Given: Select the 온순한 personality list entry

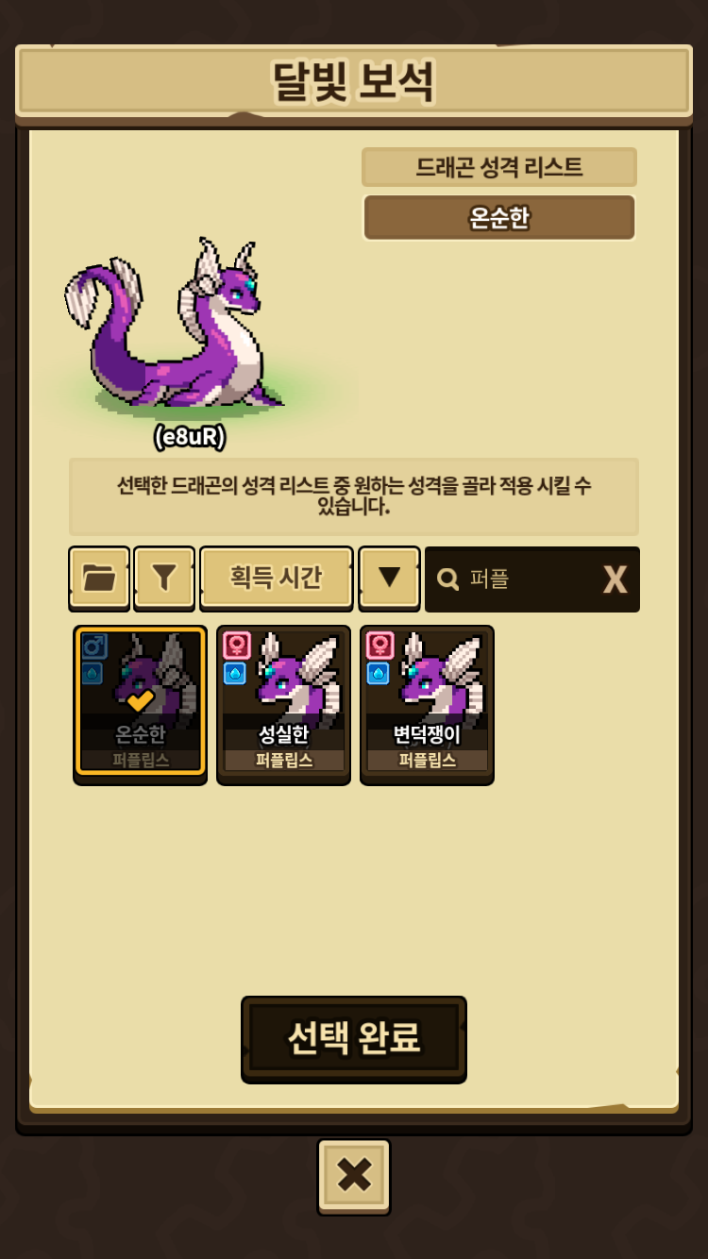Looking at the screenshot, I should pyautogui.click(x=499, y=218).
